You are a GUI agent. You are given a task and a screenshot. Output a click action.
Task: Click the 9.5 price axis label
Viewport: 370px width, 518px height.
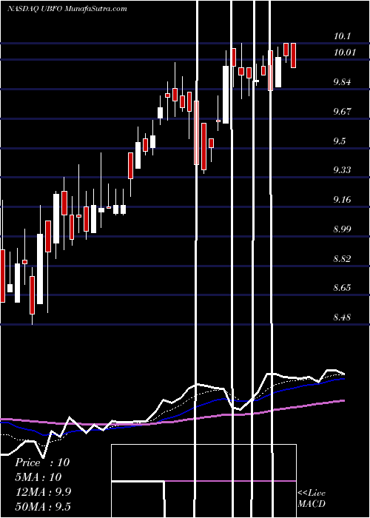pos(340,141)
